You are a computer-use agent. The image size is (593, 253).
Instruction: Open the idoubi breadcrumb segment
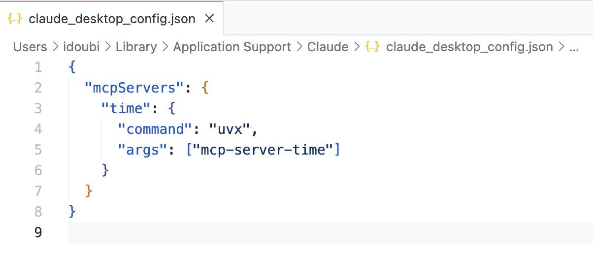81,47
